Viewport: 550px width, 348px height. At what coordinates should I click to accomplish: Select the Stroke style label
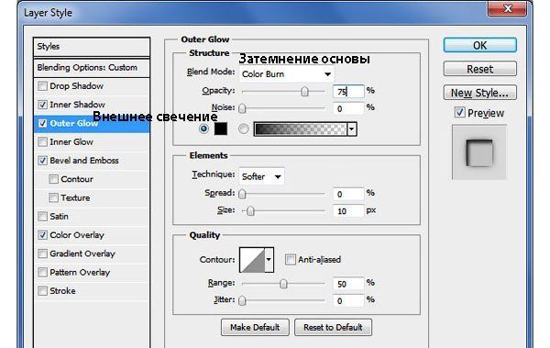click(62, 291)
